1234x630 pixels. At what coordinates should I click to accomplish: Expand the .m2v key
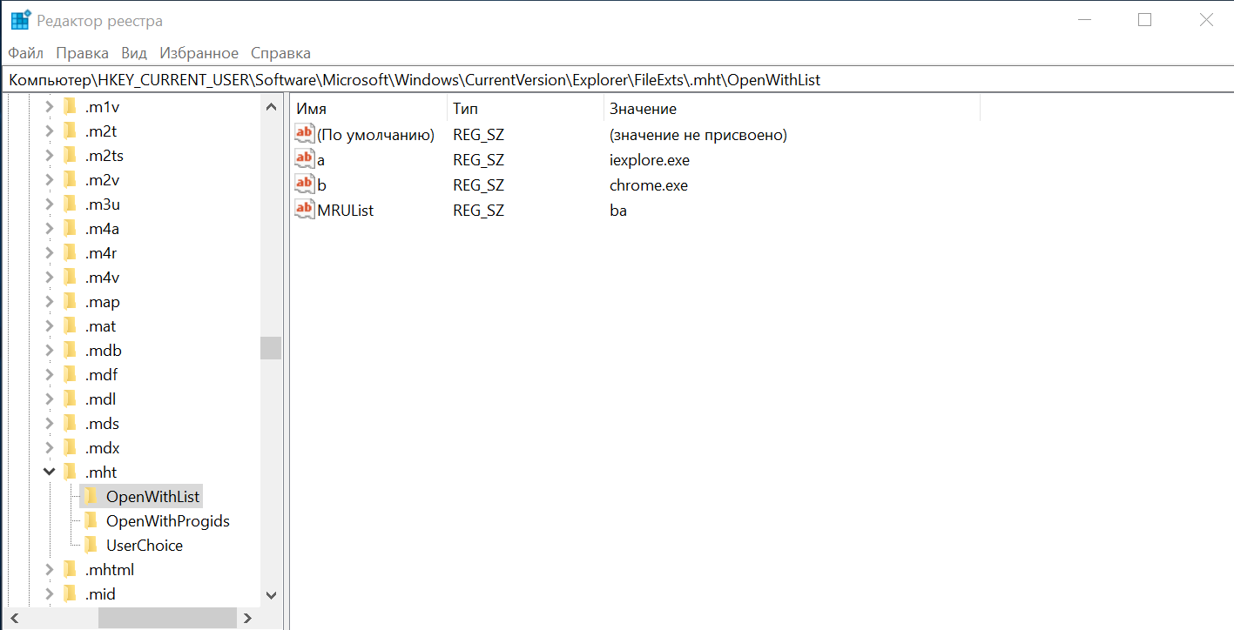point(49,180)
